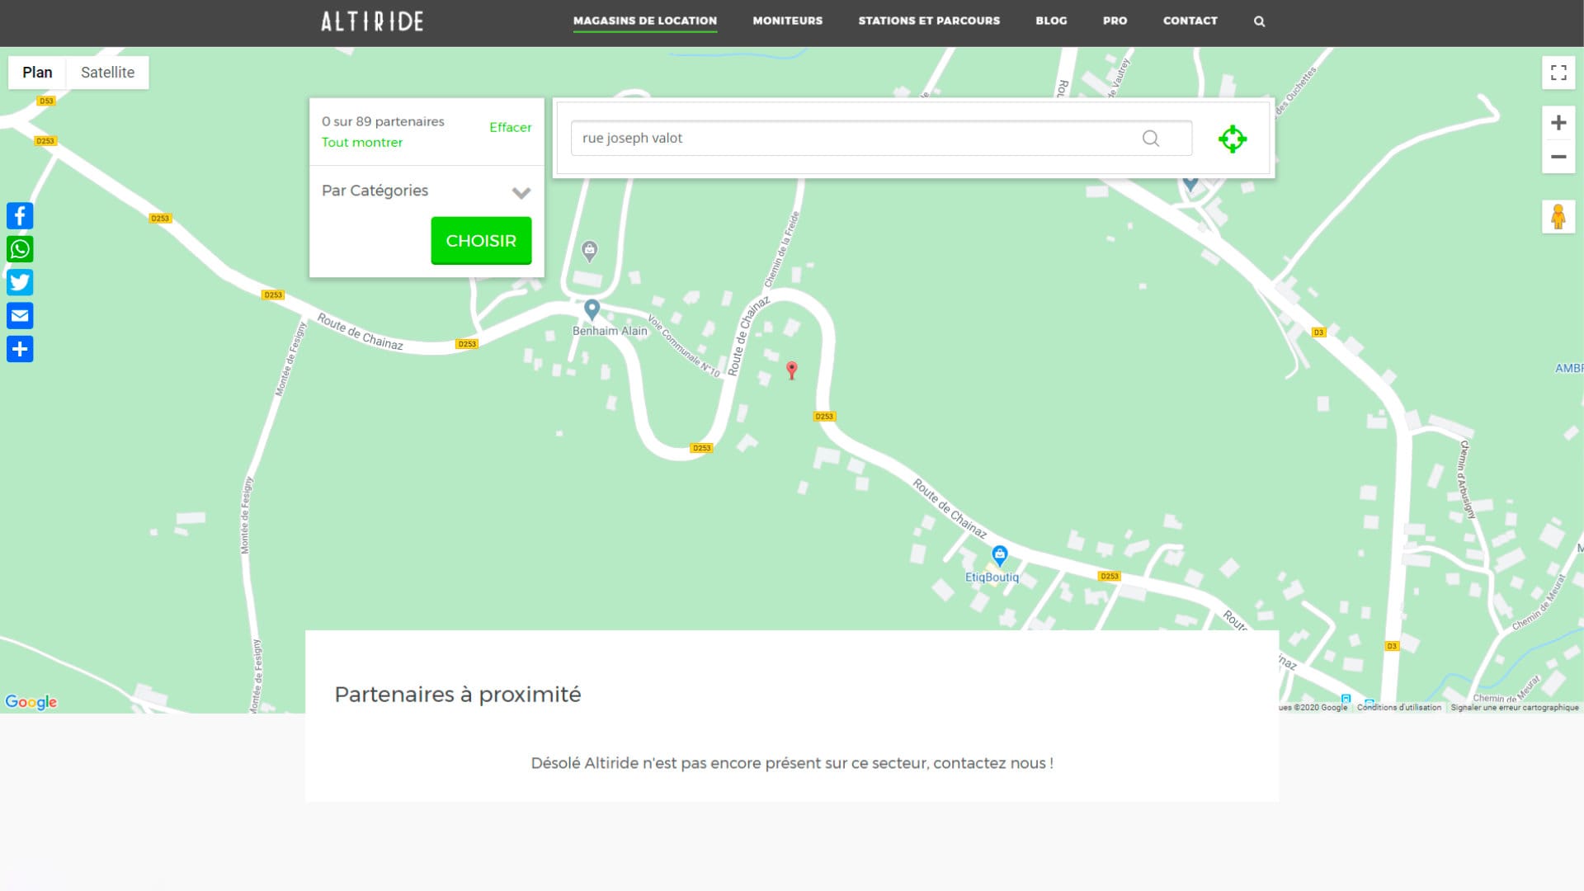
Task: Click the grey shop marker above Benhaim Alain
Action: 589,250
